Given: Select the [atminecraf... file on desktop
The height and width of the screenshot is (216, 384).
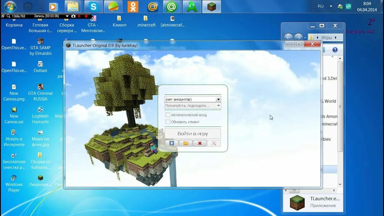Looking at the screenshot, I should pos(172,22).
